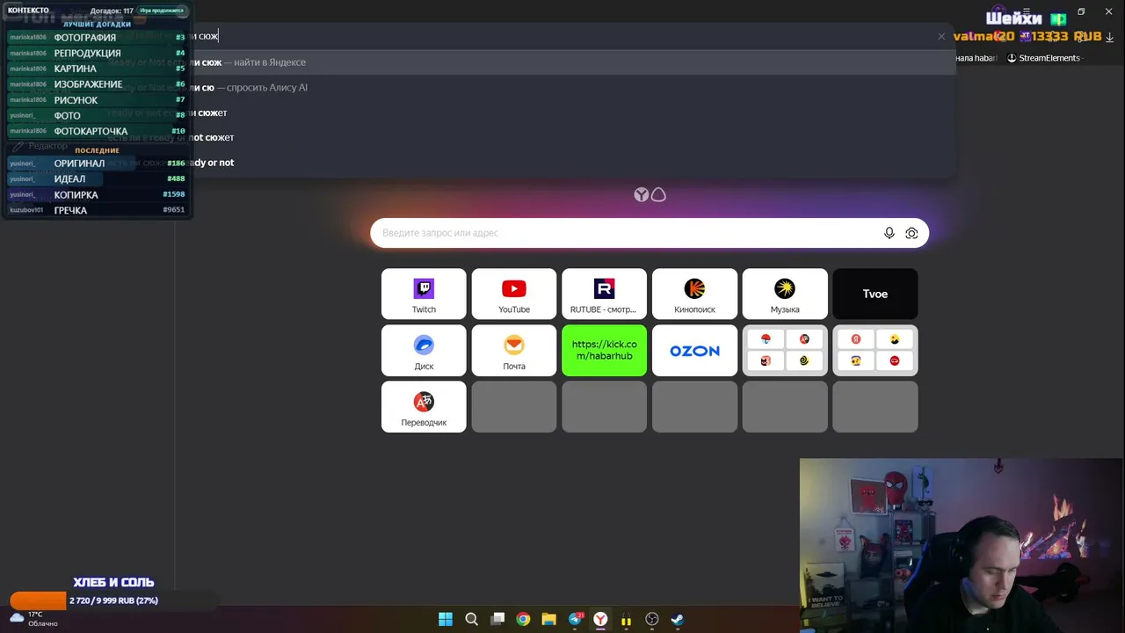Open the yellow padlock app in the taskbar

[x=626, y=619]
